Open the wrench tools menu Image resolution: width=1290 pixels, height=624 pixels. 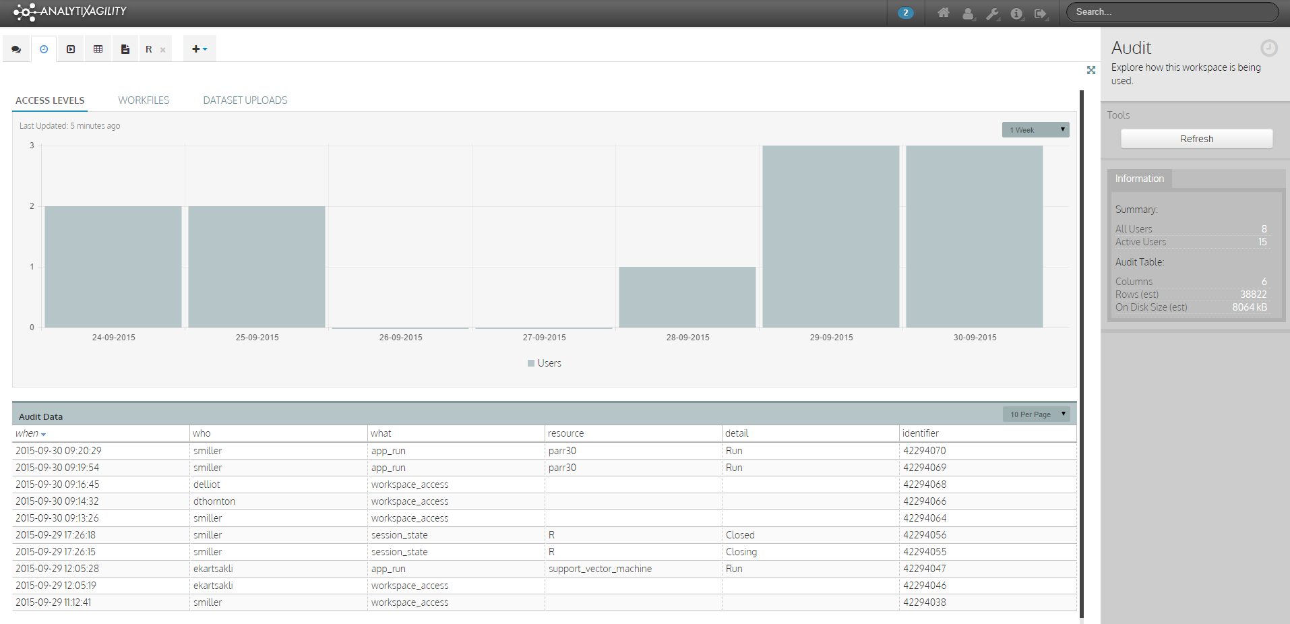point(993,13)
